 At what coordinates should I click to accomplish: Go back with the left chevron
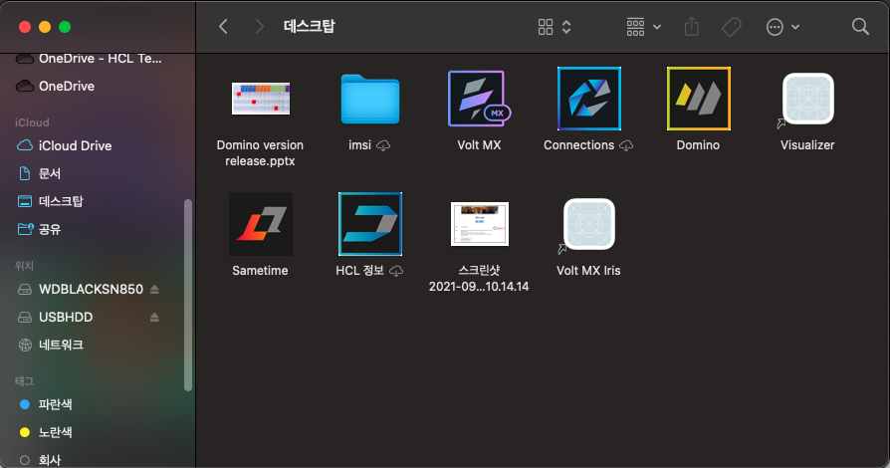[223, 26]
